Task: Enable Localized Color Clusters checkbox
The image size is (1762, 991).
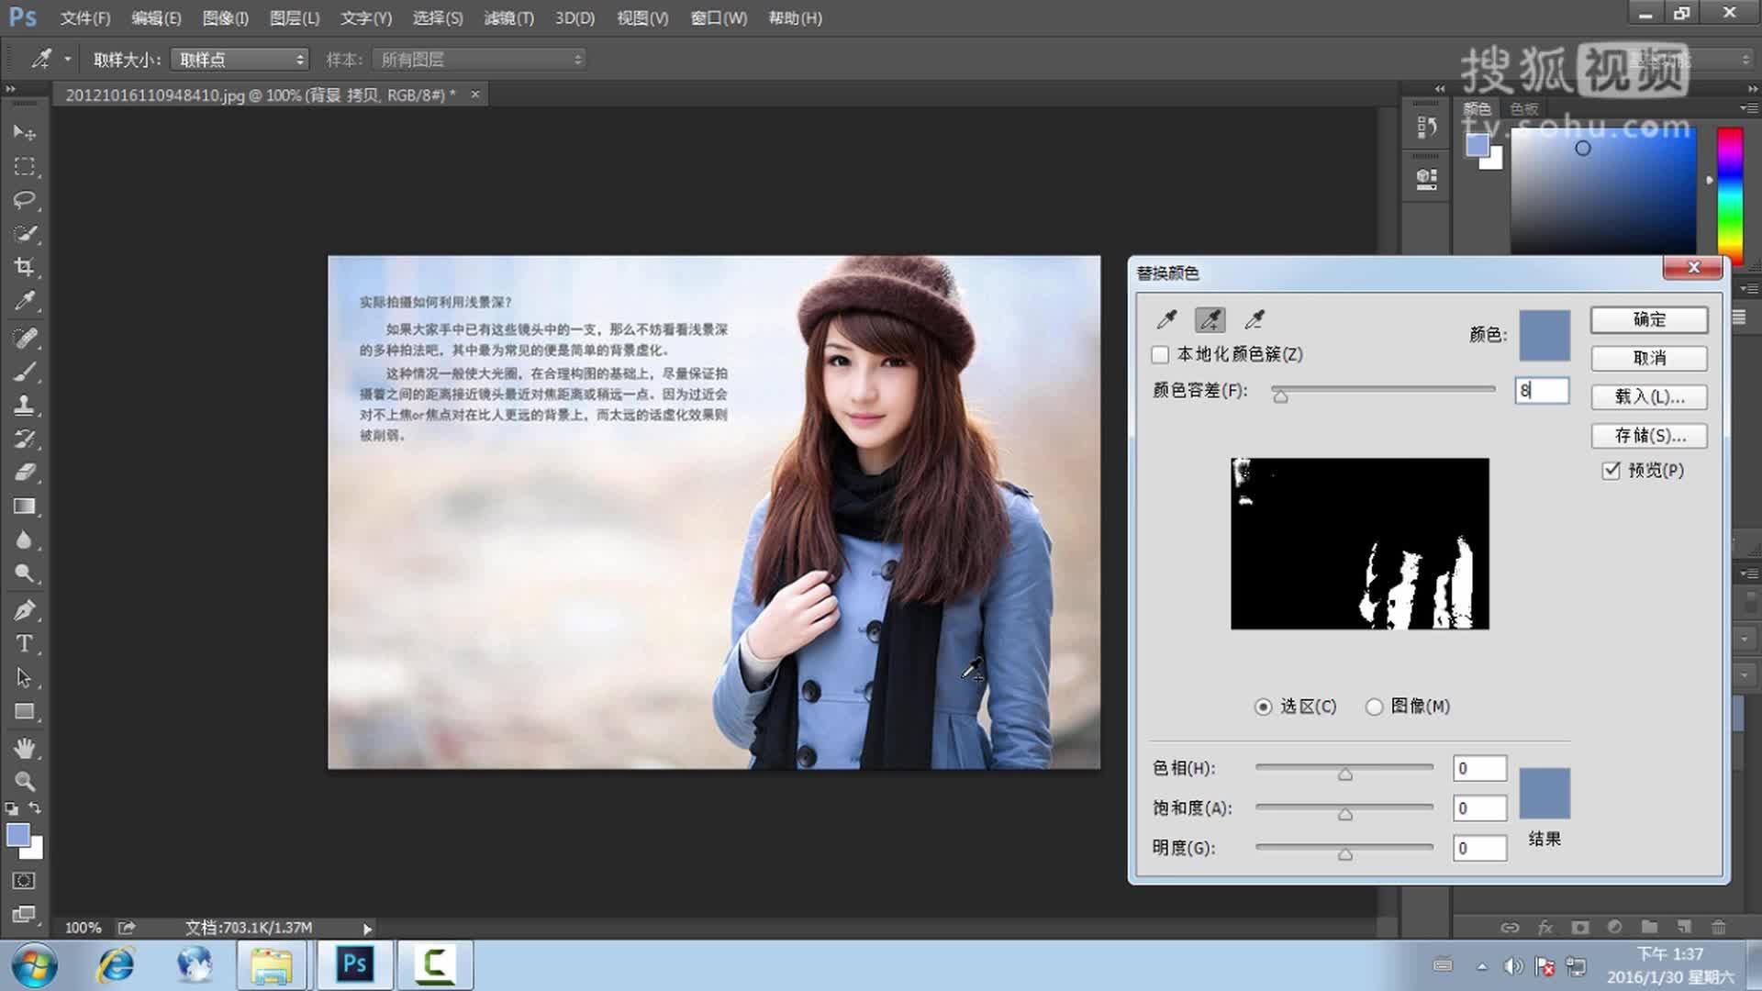Action: click(x=1161, y=354)
